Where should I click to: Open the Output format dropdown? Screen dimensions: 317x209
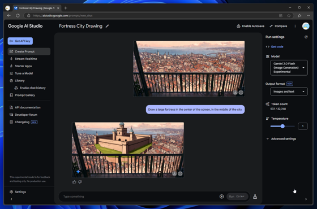tap(289, 92)
